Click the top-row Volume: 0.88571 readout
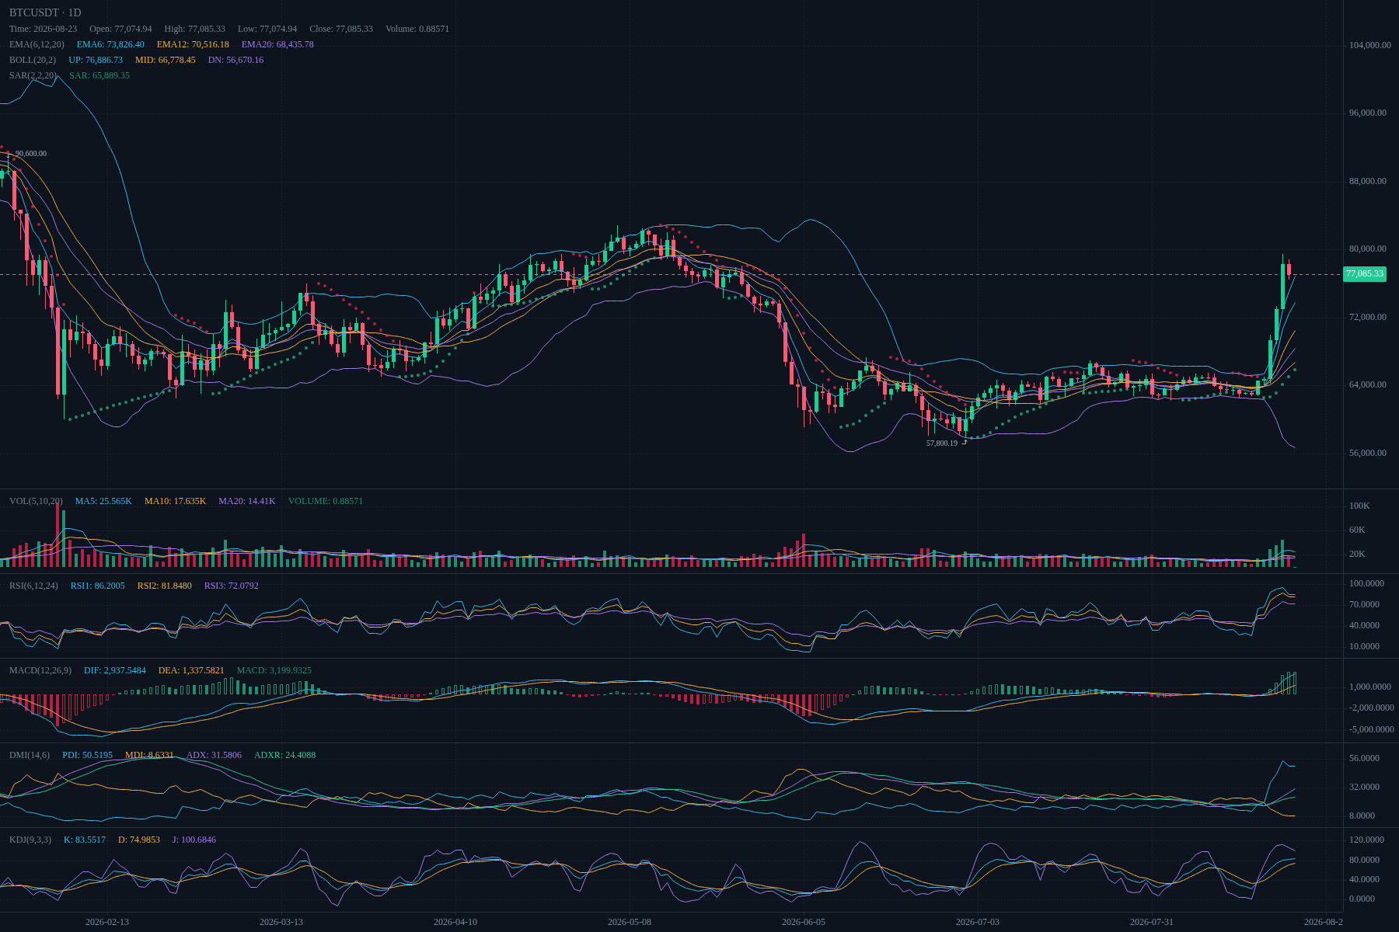Screen dimensions: 1399x932 point(417,29)
